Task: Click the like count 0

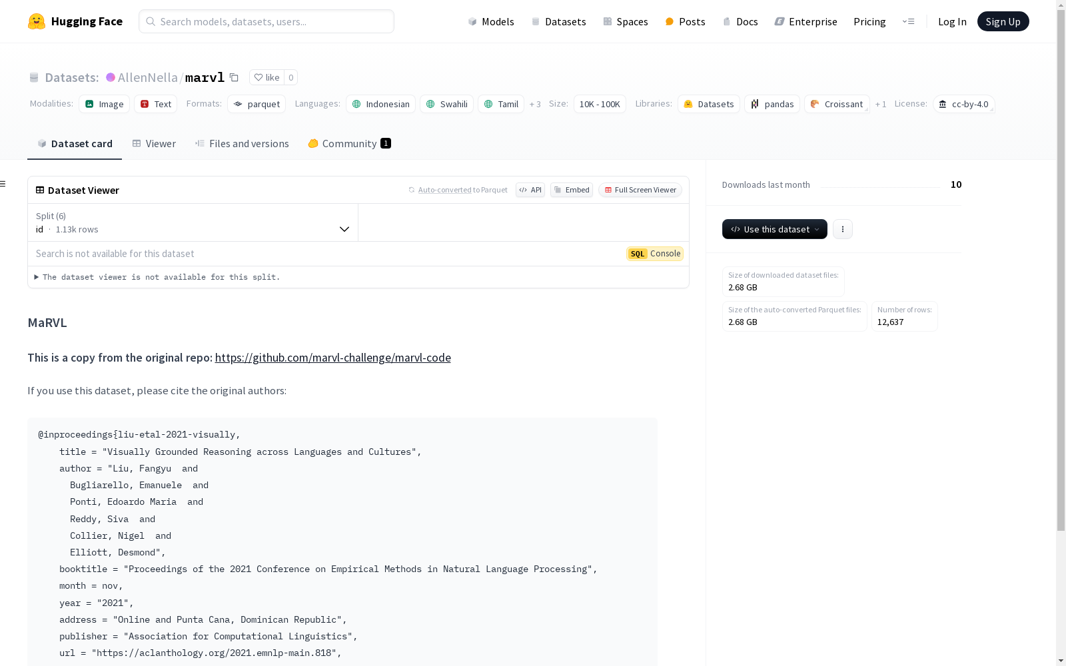Action: 290,77
